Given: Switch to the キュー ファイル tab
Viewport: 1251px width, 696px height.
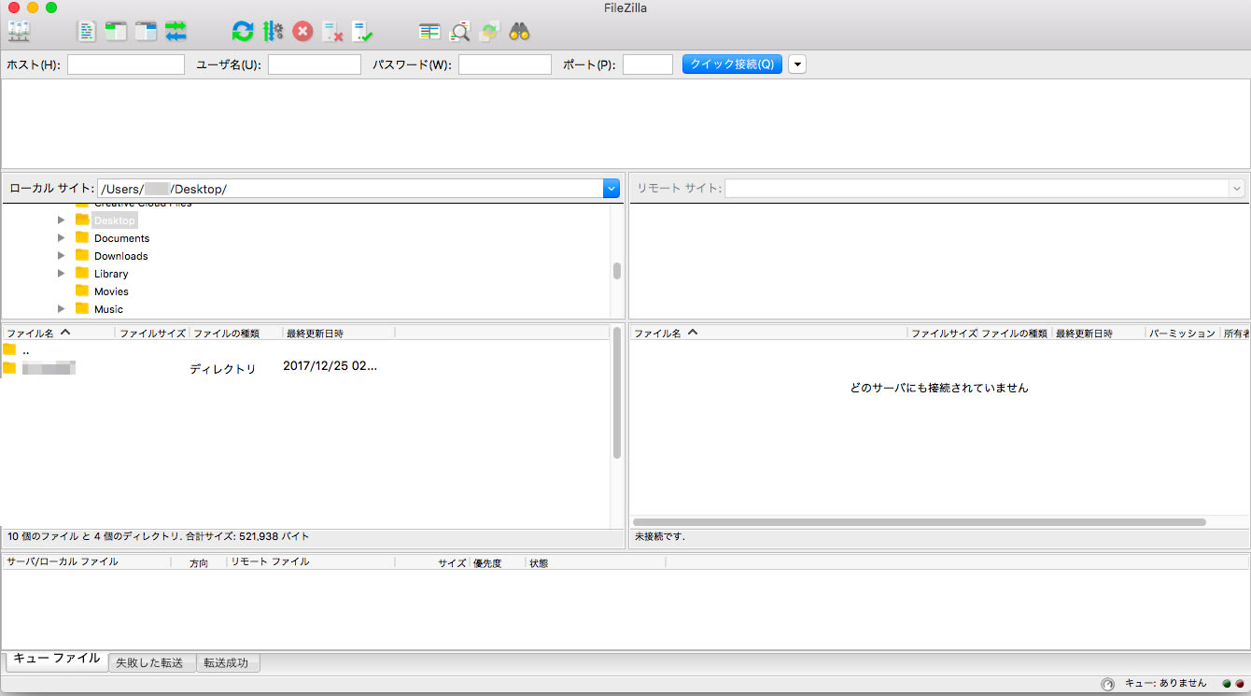Looking at the screenshot, I should pyautogui.click(x=57, y=660).
